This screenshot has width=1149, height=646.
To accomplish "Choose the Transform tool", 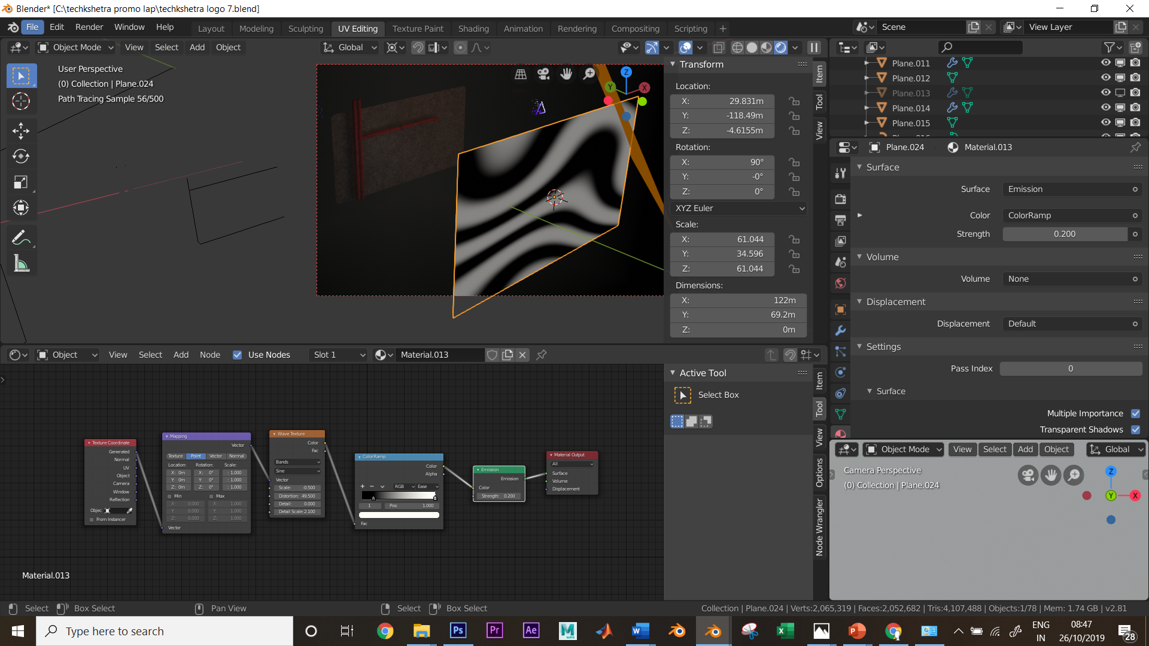I will tap(21, 208).
